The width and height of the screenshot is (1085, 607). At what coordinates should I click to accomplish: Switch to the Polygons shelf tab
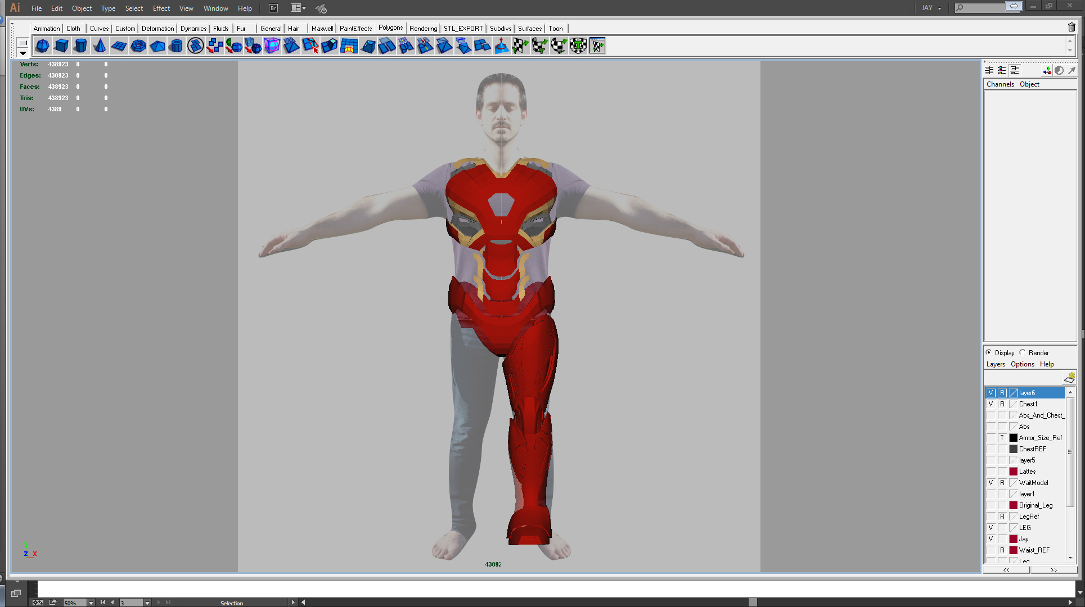pyautogui.click(x=390, y=28)
